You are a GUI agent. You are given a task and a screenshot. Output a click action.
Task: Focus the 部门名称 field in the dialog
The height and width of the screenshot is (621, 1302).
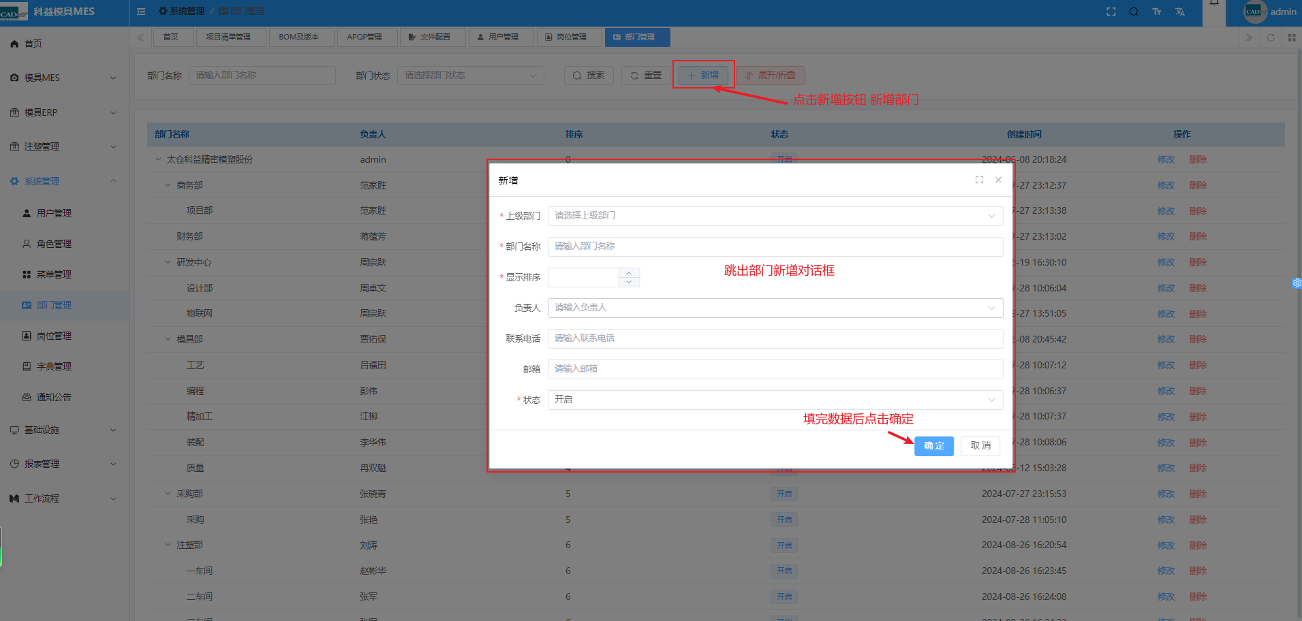point(775,246)
